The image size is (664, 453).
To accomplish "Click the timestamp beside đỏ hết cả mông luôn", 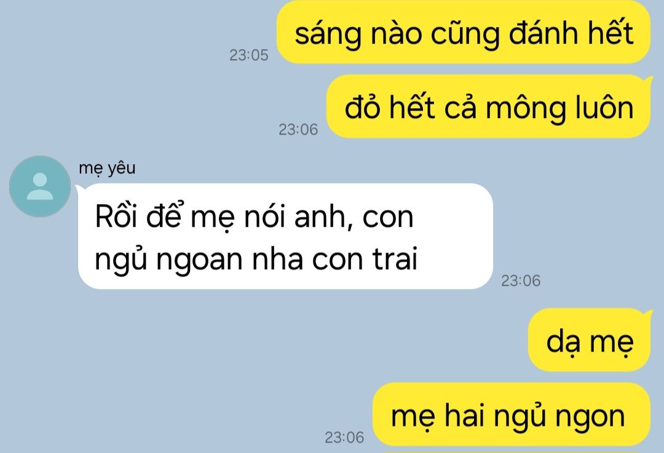I will tap(298, 130).
